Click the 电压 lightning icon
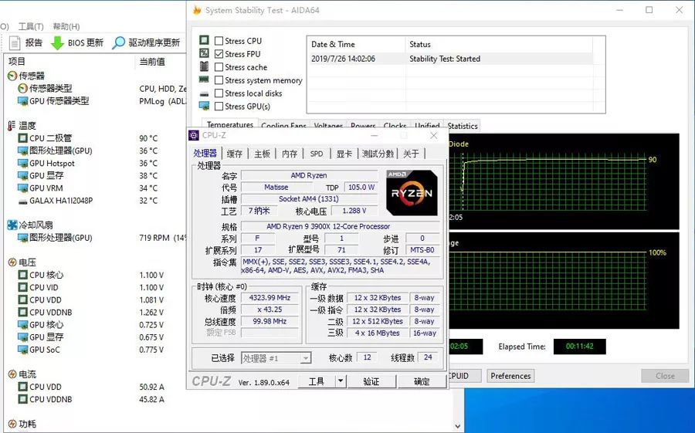 click(x=12, y=262)
